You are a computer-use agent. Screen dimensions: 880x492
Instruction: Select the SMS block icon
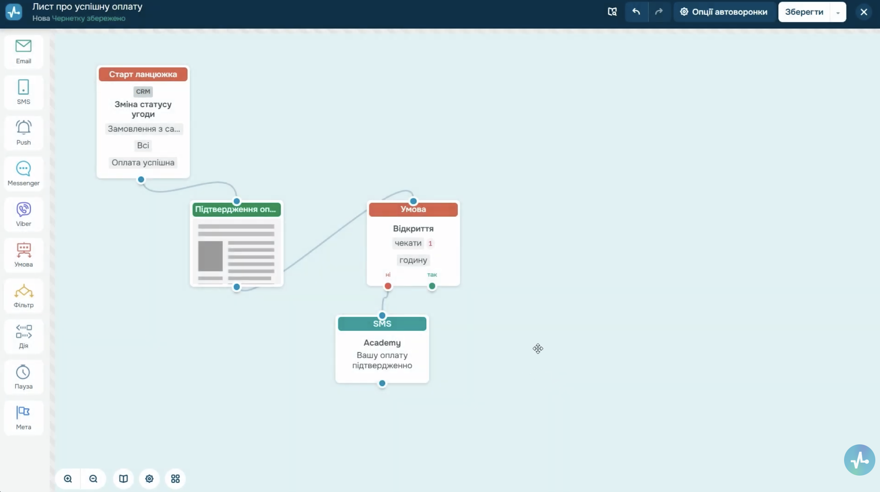click(x=23, y=92)
